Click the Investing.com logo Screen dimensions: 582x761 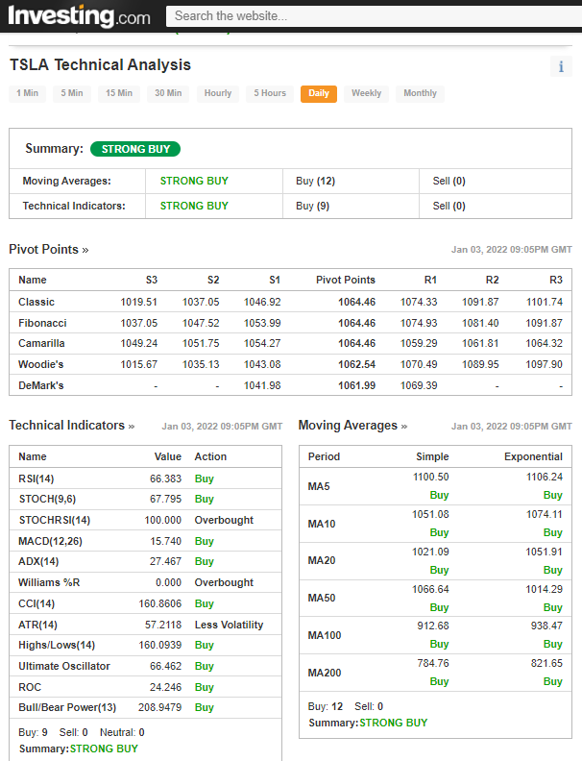(x=79, y=16)
